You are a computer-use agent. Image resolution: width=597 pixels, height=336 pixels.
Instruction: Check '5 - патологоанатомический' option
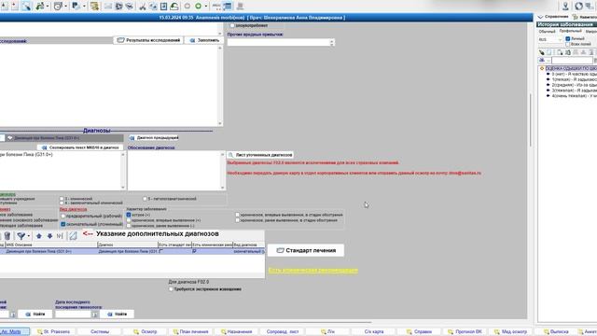(x=146, y=199)
